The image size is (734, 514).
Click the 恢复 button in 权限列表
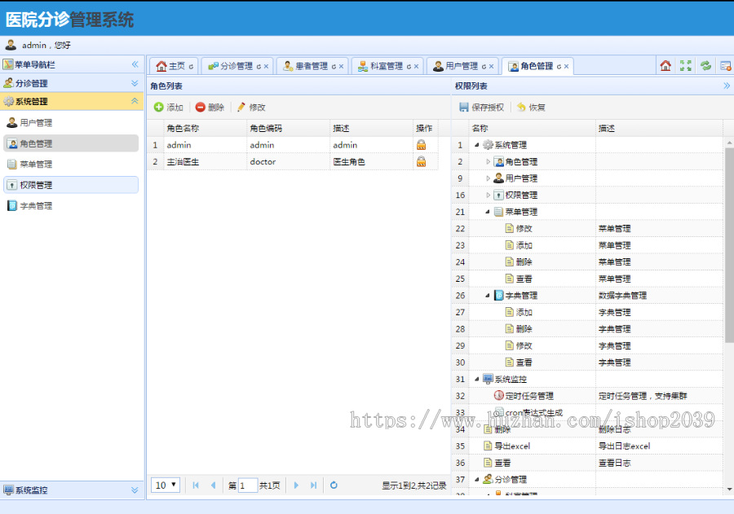531,107
